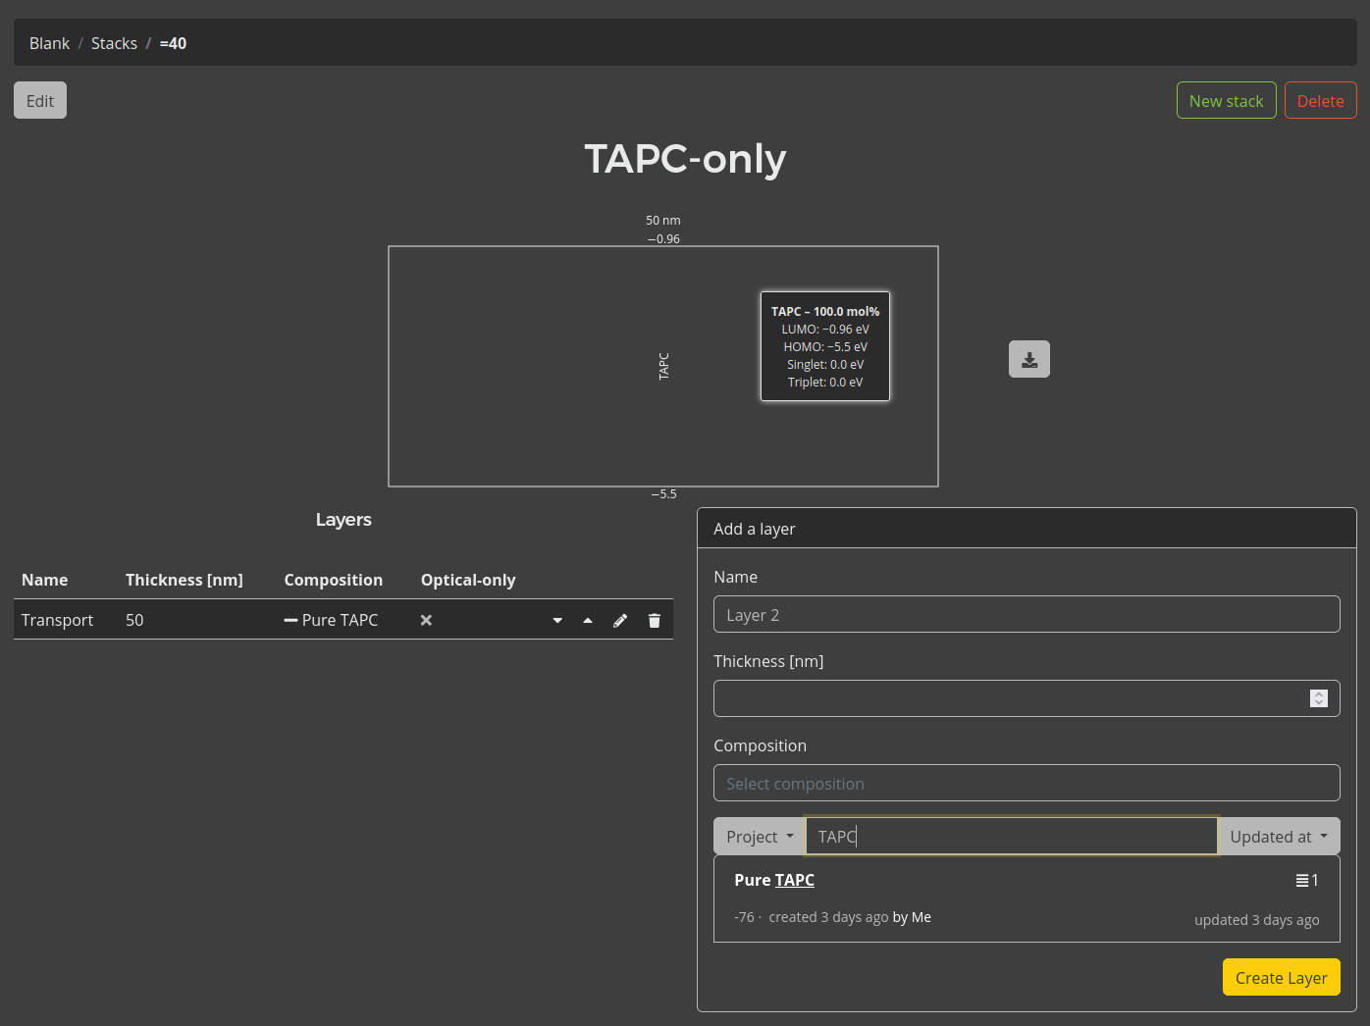Click the thickness spinner arrows
Screen dimensions: 1370x1026
(1318, 698)
